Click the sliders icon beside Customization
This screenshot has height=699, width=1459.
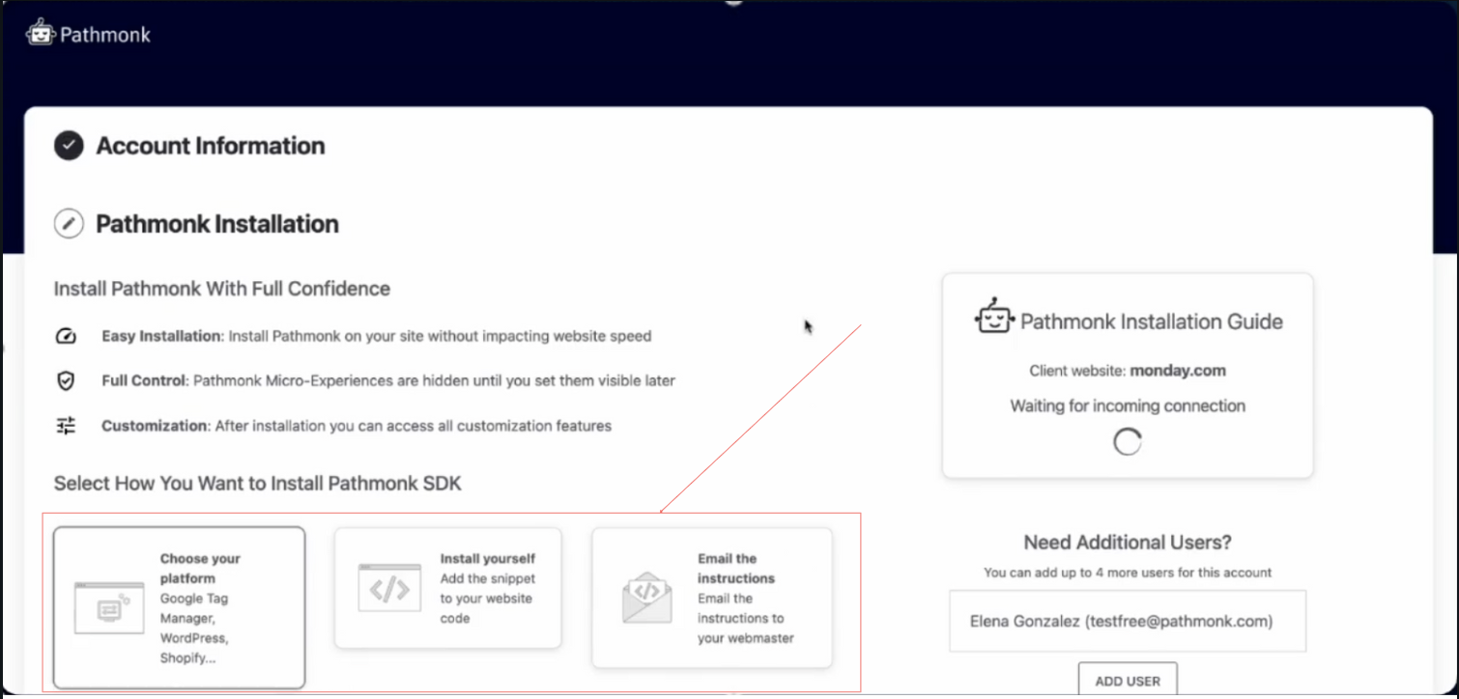(x=66, y=426)
